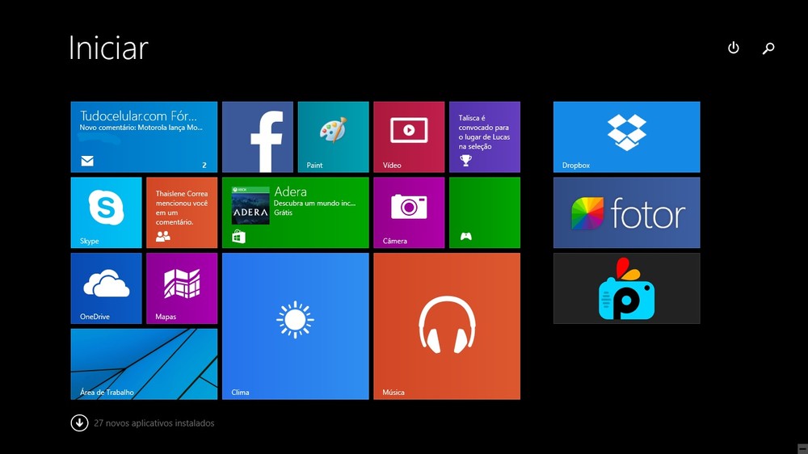Open the Música headphones tile

point(447,326)
